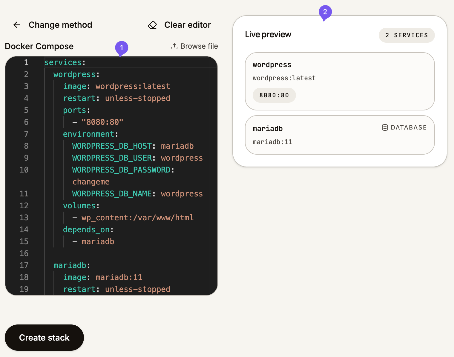Click the upload icon beside Browse file
This screenshot has height=357, width=454.
[174, 46]
